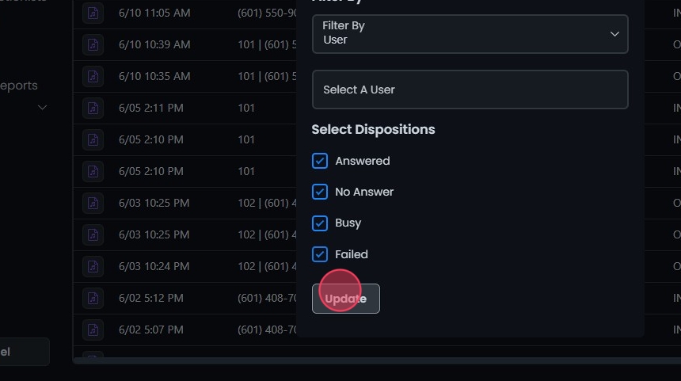Click recording icon for 6/02 5:07 PM row

pyautogui.click(x=93, y=330)
